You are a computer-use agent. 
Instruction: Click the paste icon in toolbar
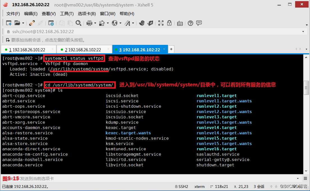pyautogui.click(x=70, y=23)
